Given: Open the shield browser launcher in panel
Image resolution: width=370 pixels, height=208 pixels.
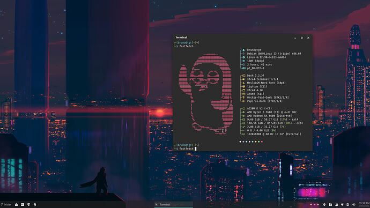Looking at the screenshot, I should [x=29, y=204].
